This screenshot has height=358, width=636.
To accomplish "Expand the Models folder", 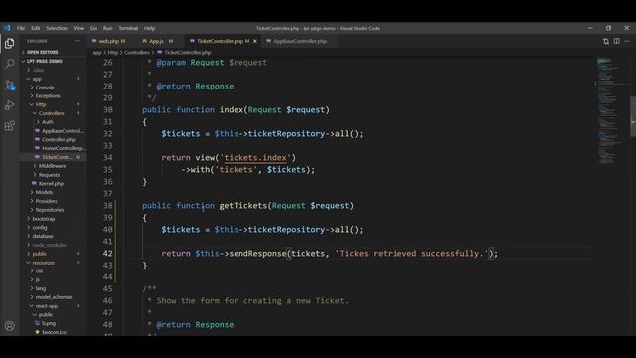I will [x=44, y=192].
